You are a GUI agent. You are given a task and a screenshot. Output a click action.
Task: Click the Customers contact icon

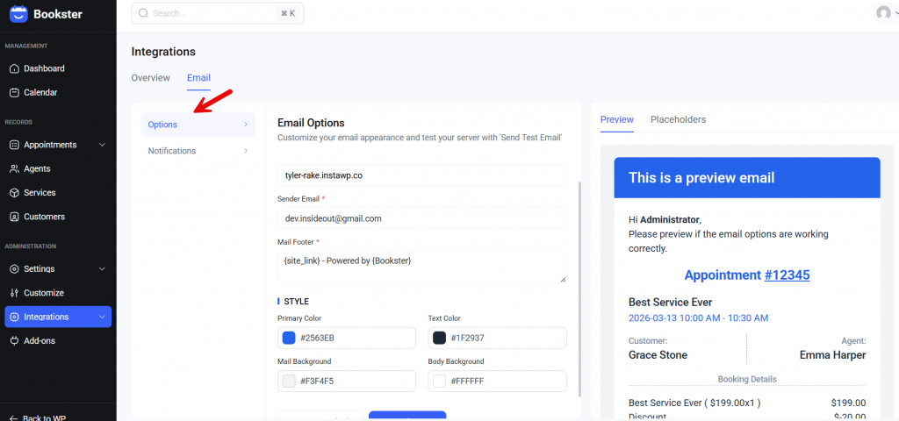14,218
